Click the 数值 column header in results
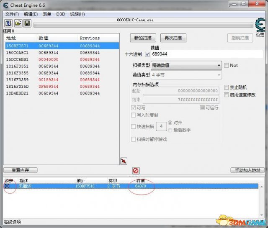Image resolution: width=268 pixels, height=228 pixels. tap(57, 38)
